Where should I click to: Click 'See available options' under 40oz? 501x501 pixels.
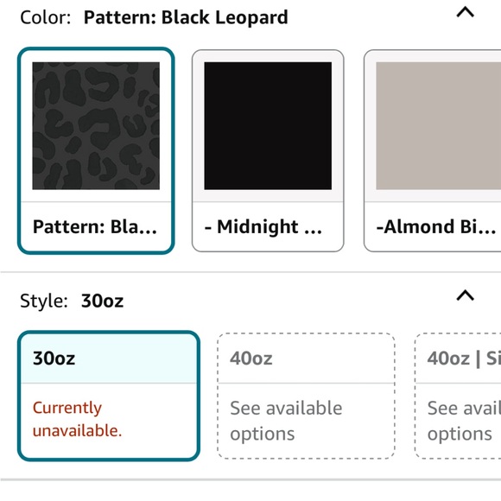point(286,421)
